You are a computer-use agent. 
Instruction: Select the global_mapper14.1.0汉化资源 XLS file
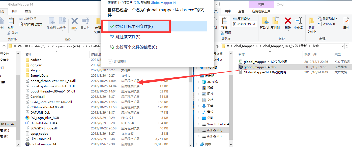[265, 62]
